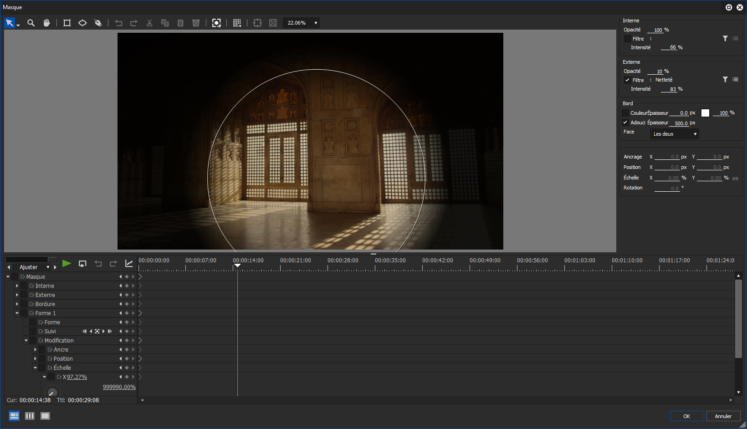Switch to the first bottom layout icon
This screenshot has height=429, width=747.
14,416
